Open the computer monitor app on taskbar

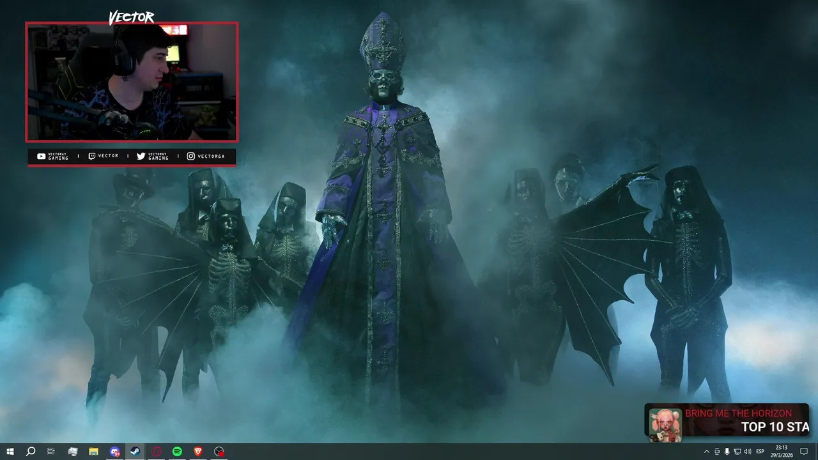click(x=72, y=452)
